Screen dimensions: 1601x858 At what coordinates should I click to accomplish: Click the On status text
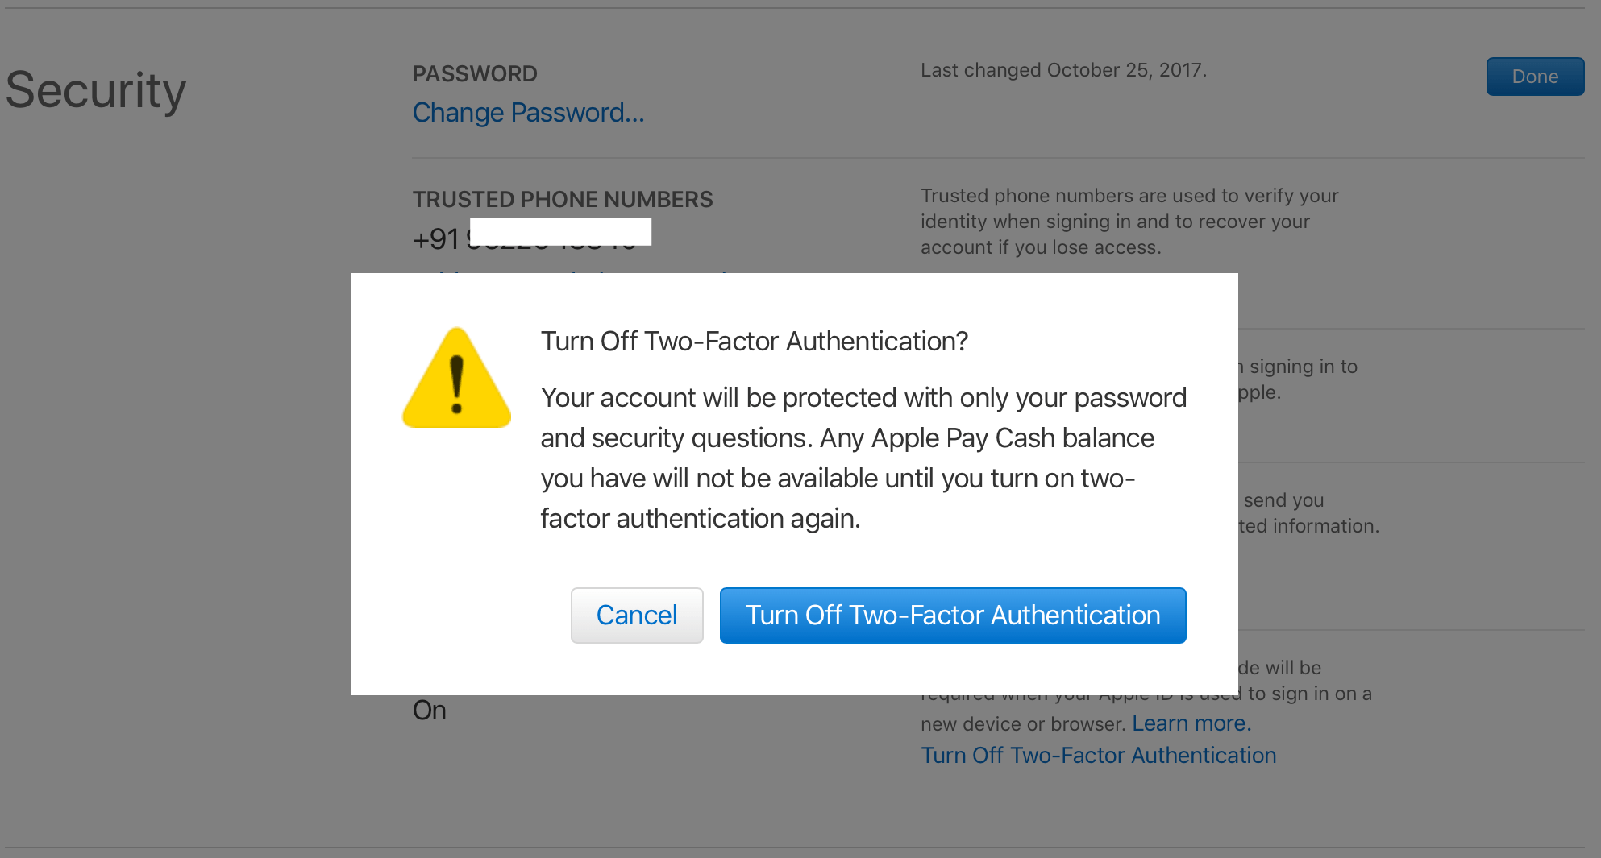coord(429,711)
